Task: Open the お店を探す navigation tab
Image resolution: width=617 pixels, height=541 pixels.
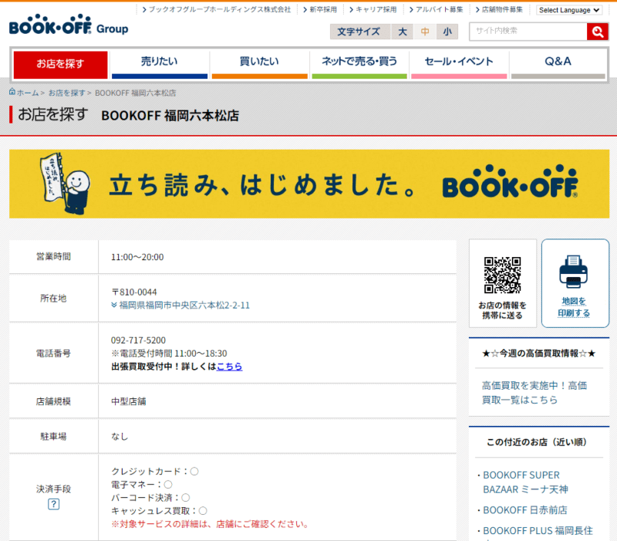Action: [61, 65]
